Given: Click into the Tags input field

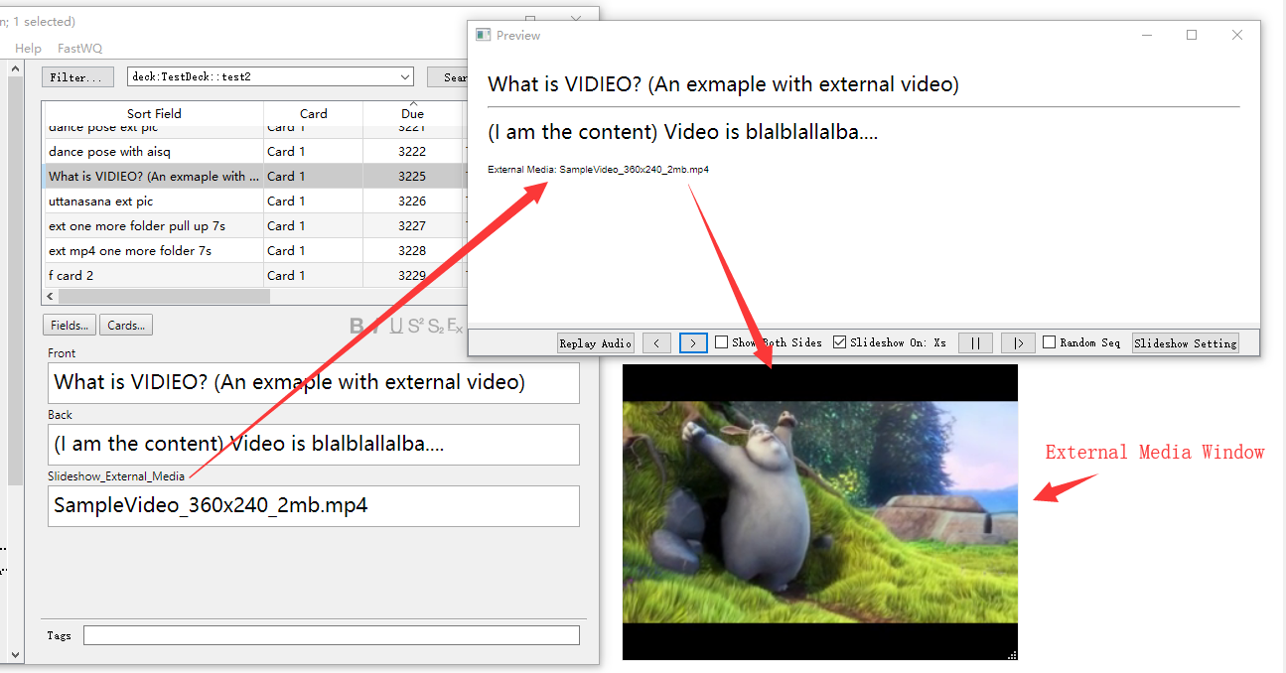Looking at the screenshot, I should pos(331,635).
